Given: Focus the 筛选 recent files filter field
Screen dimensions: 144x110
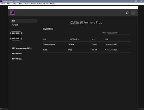Looking at the screenshot, I should [118, 33].
